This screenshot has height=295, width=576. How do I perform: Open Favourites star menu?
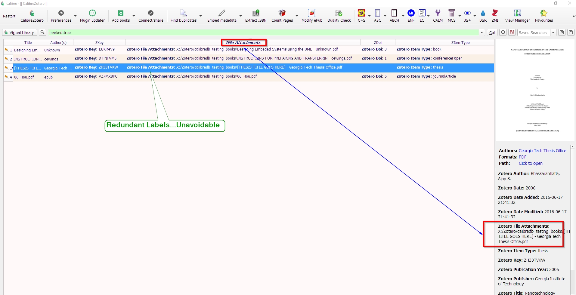[544, 16]
